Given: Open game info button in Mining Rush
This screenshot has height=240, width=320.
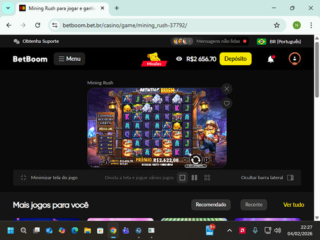Looking at the screenshot, I should (107, 163).
